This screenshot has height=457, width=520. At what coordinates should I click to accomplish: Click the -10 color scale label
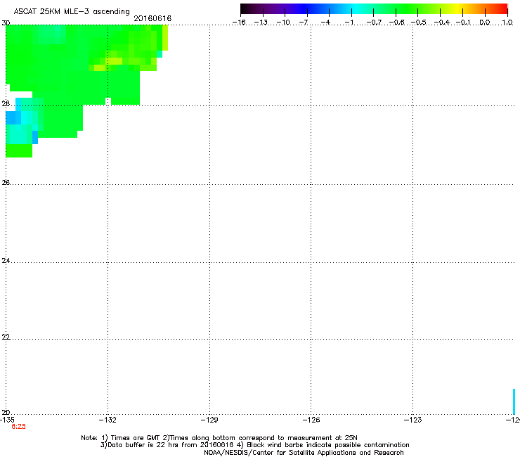tap(283, 22)
